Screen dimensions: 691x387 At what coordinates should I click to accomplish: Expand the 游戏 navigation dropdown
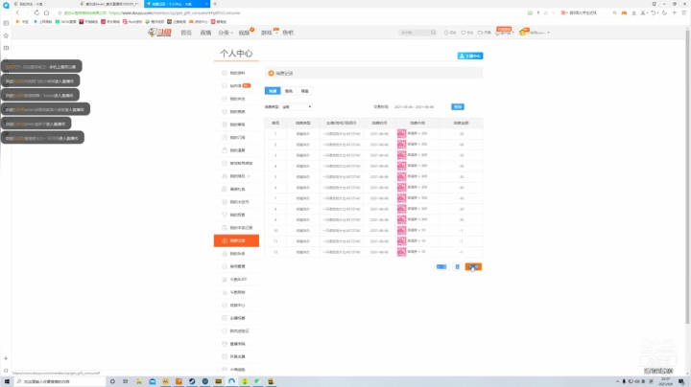pos(268,33)
